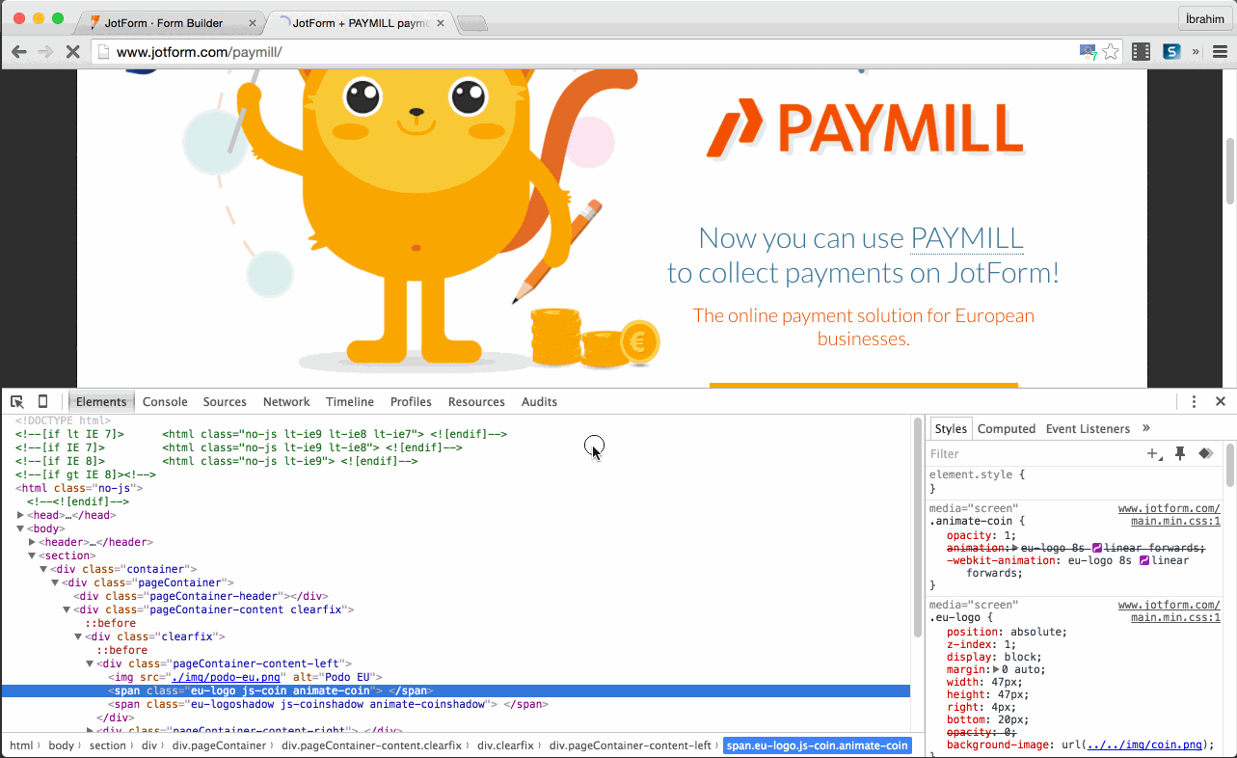Switch to the Audits panel
The image size is (1237, 758).
pos(539,402)
